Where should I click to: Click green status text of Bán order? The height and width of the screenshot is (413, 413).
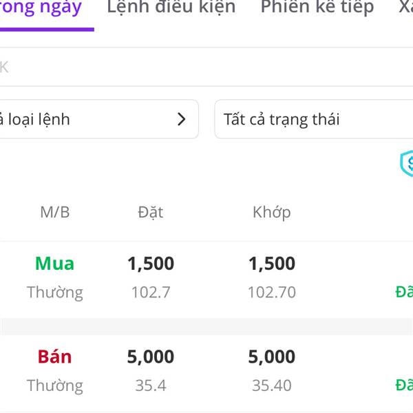point(404,385)
